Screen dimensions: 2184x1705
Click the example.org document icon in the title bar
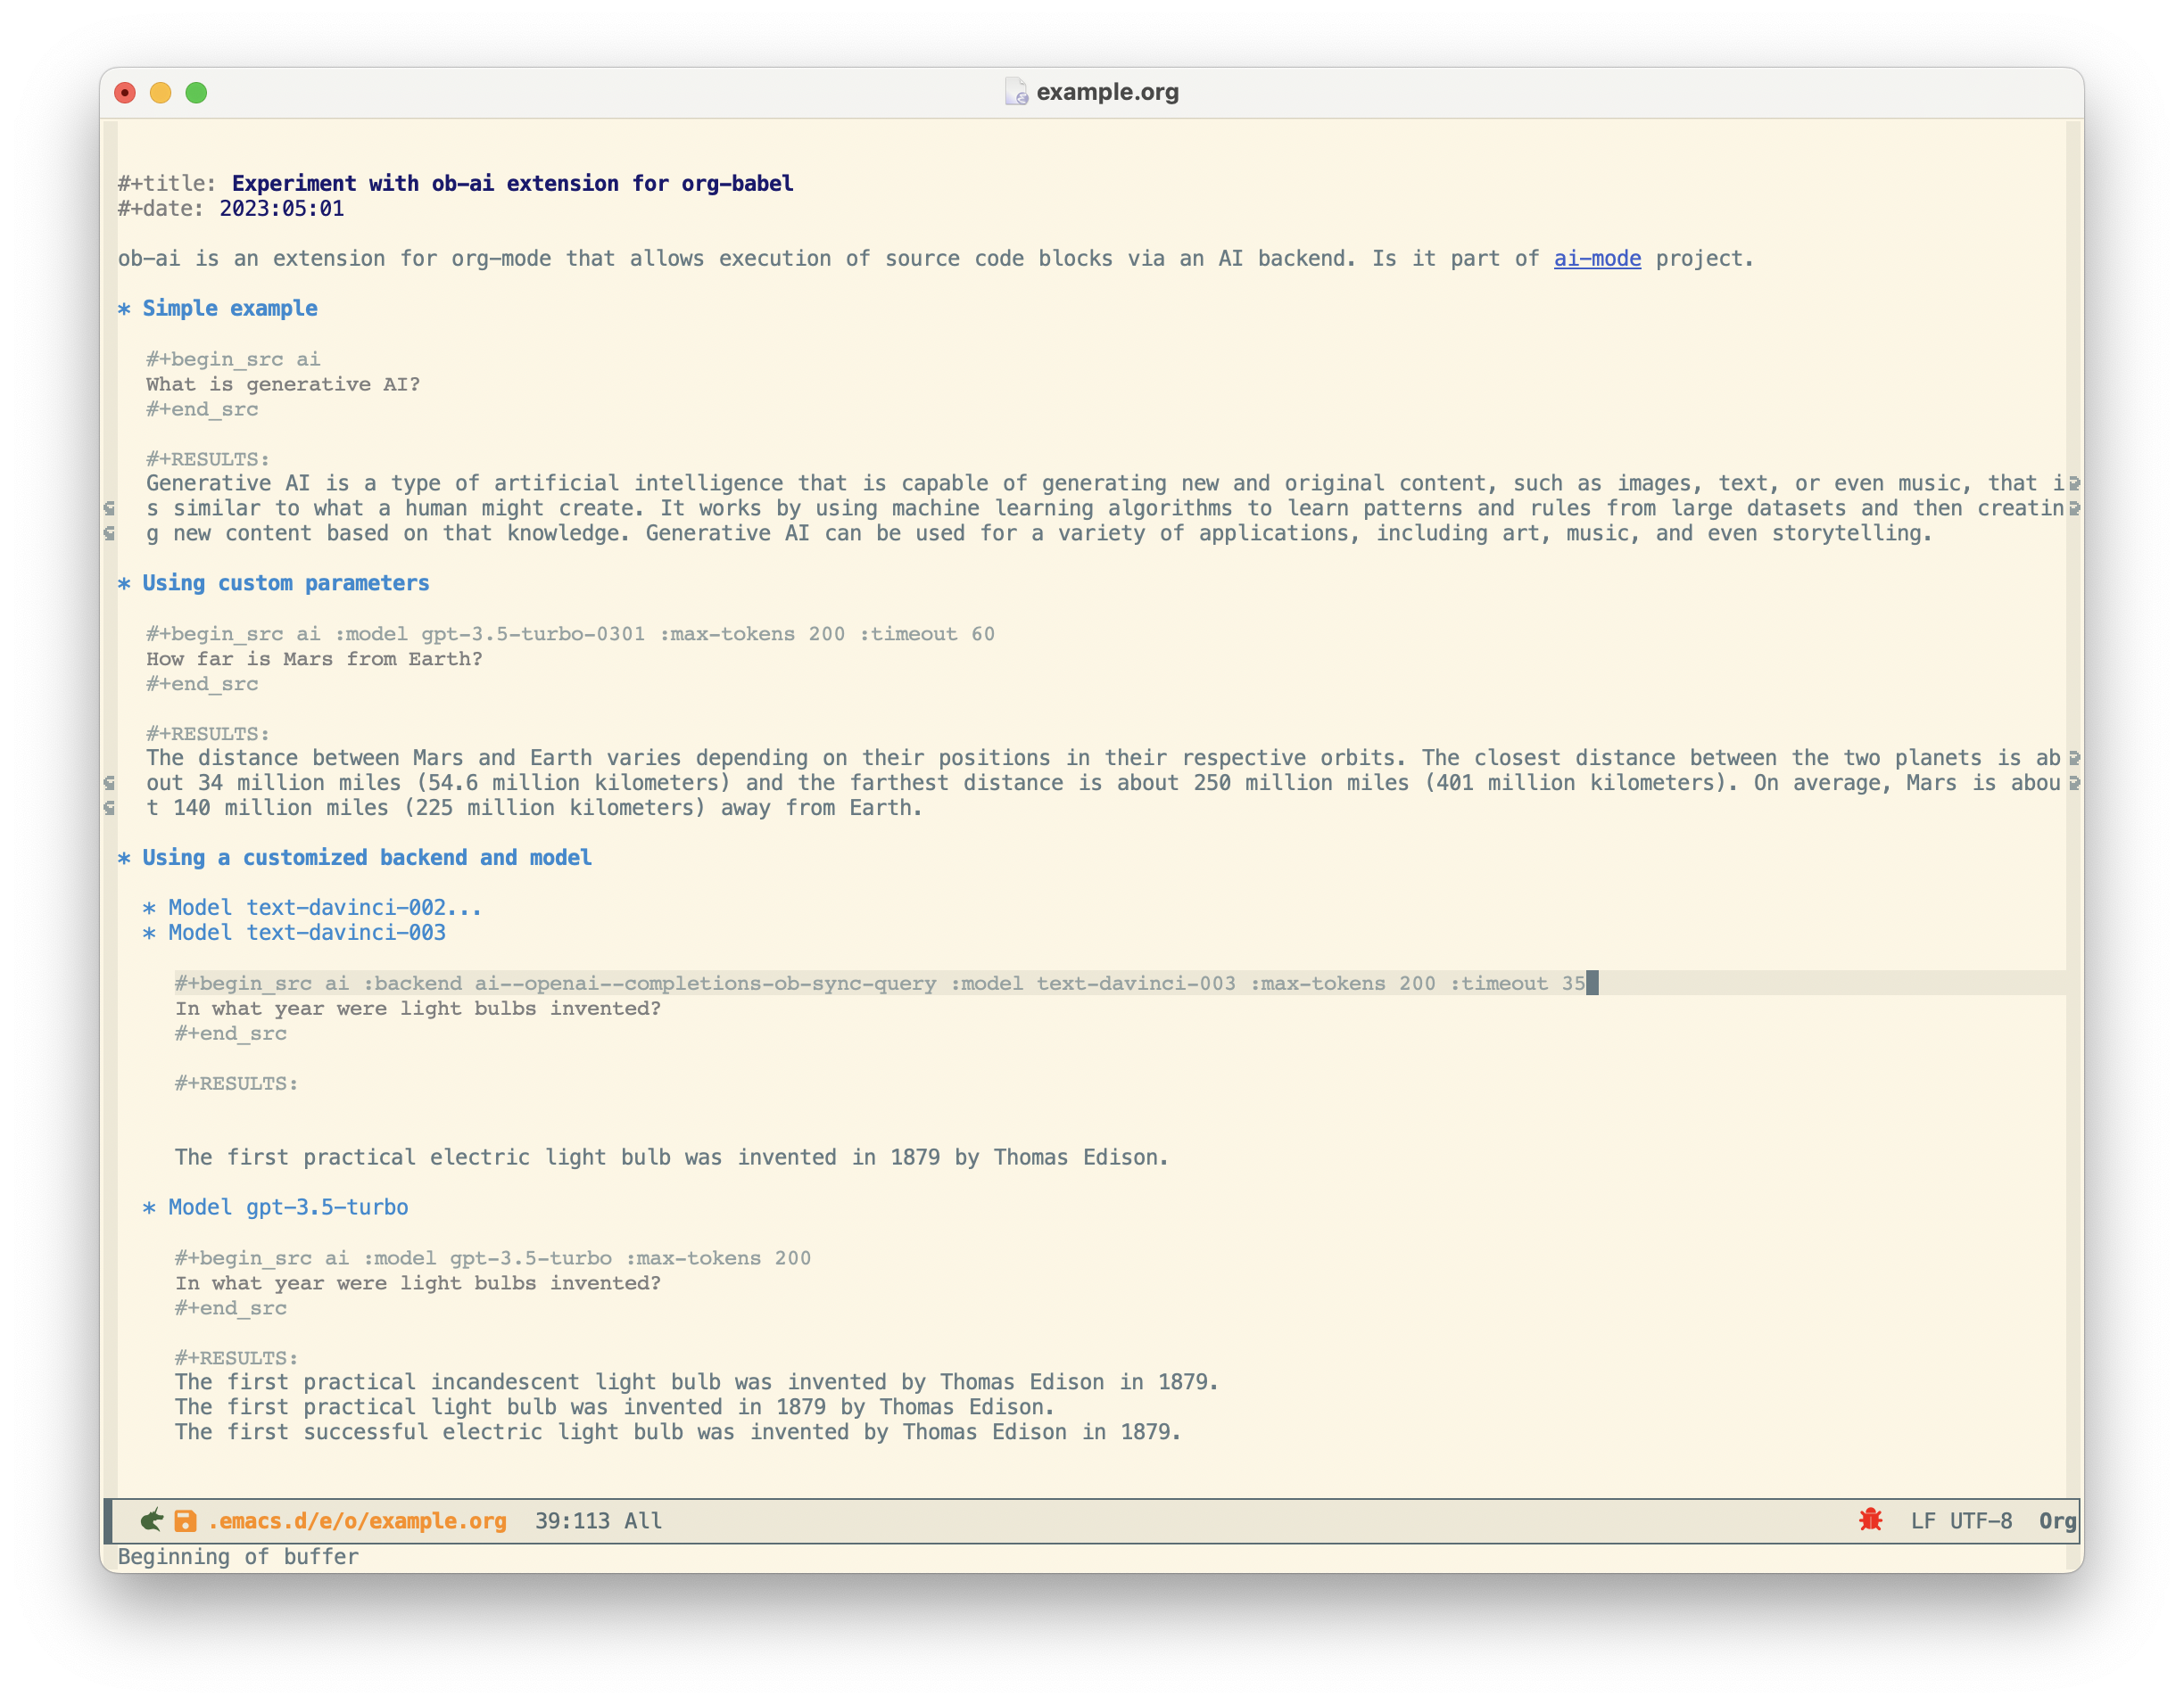[1016, 92]
